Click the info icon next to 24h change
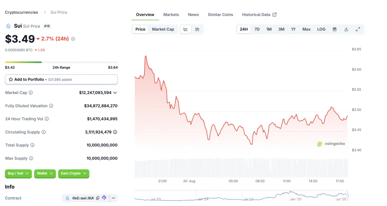Screen dimensions: 387x206 tap(73, 39)
